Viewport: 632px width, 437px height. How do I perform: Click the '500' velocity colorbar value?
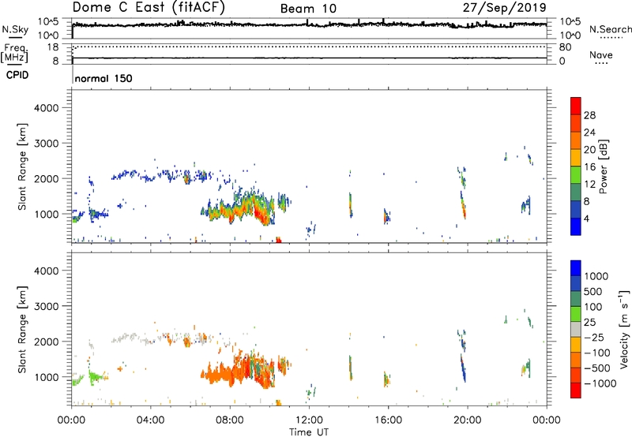595,291
